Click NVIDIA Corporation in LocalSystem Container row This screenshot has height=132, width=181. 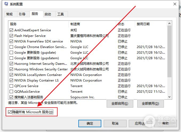(86, 75)
